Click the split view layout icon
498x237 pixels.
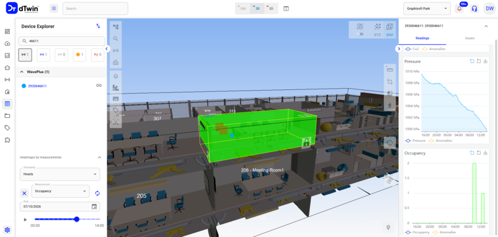click(x=286, y=9)
